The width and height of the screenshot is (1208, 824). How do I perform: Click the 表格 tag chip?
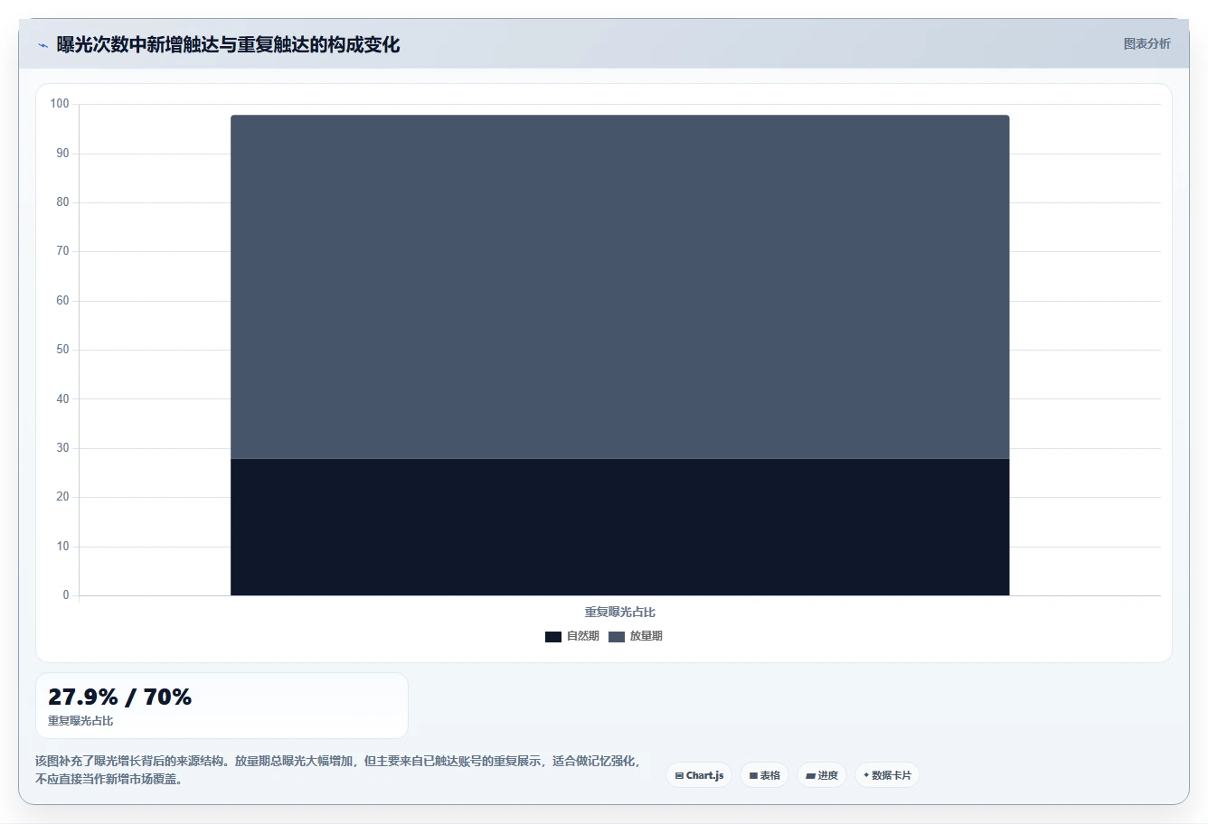click(764, 775)
